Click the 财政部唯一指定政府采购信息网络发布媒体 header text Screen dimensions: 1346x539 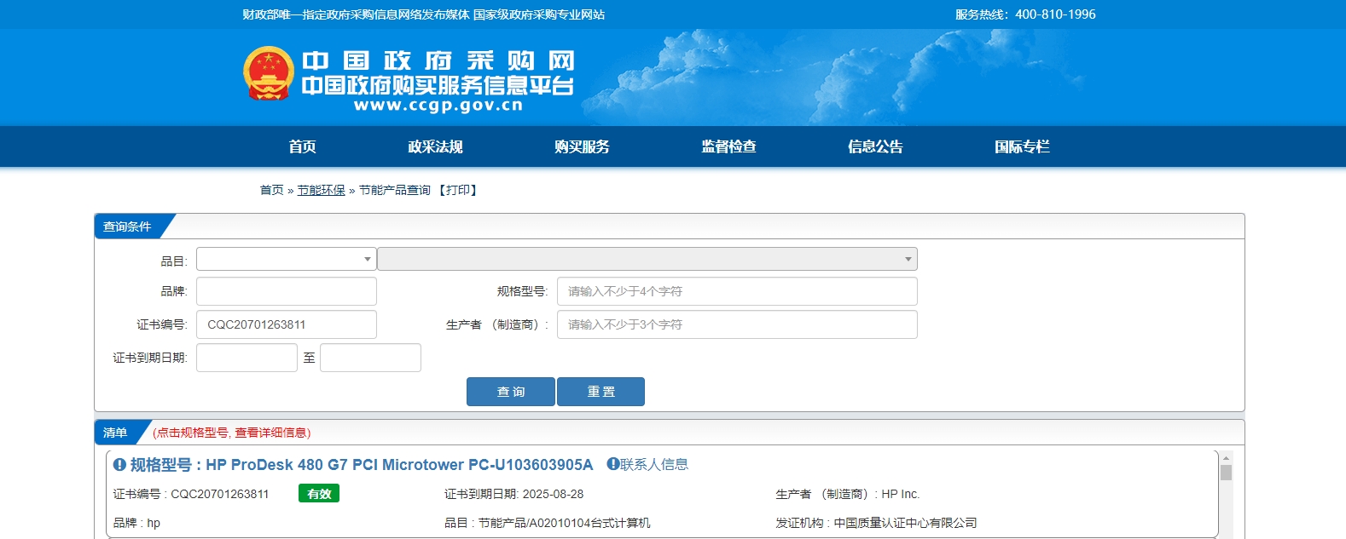[357, 14]
